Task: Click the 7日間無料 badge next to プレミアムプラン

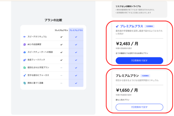Action: pyautogui.click(x=145, y=75)
